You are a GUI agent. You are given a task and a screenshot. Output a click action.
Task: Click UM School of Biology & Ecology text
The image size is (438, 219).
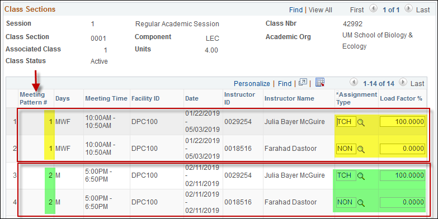tap(378, 41)
